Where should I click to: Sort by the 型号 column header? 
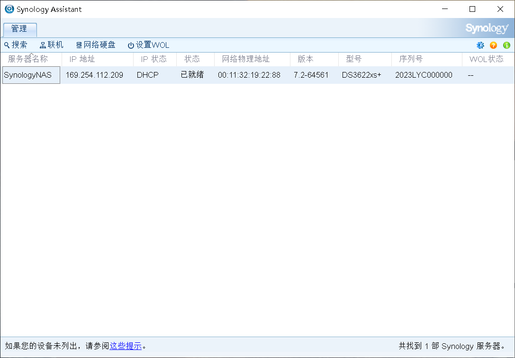(x=365, y=59)
